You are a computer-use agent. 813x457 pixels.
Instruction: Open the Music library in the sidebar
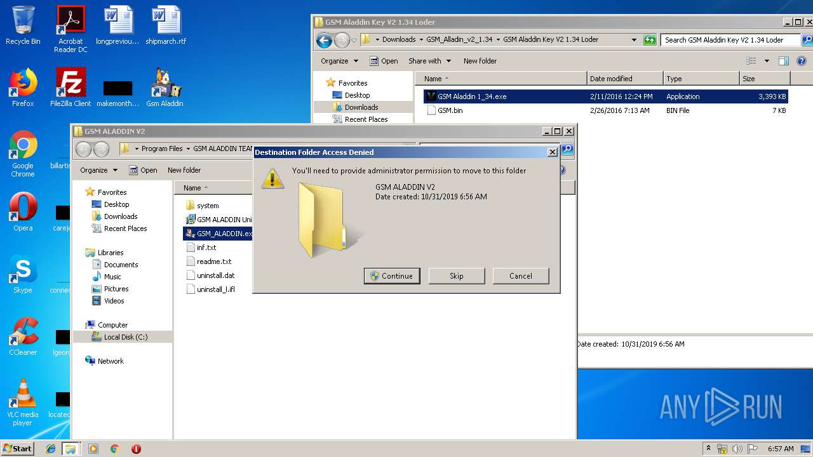pos(107,277)
